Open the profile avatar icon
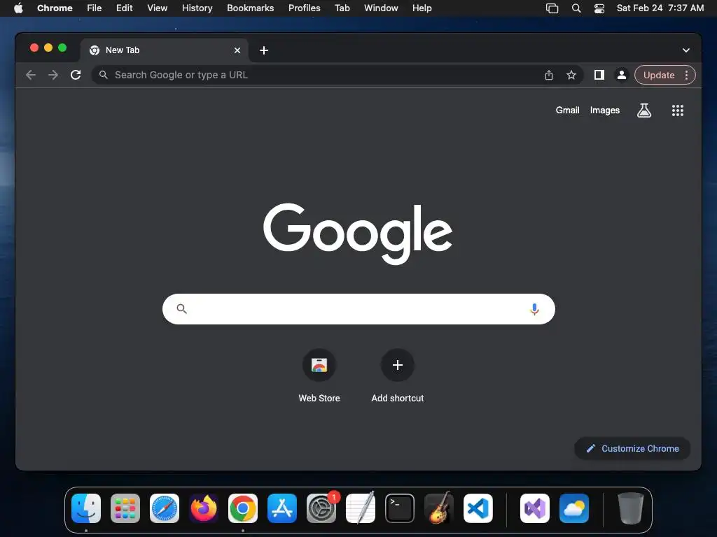This screenshot has width=717, height=537. click(x=622, y=75)
